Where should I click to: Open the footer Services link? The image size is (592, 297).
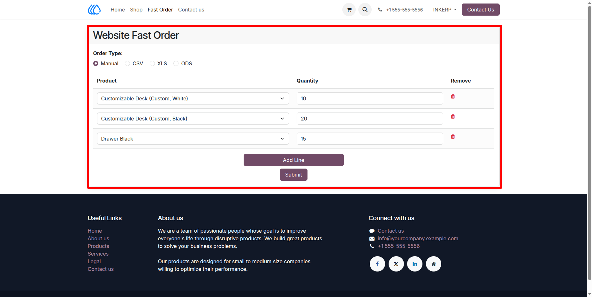coord(98,254)
